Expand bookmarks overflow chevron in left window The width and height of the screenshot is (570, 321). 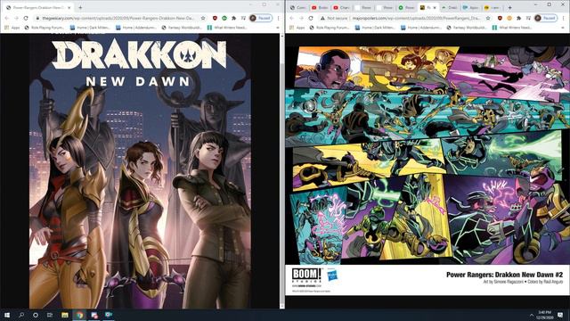tap(278, 28)
